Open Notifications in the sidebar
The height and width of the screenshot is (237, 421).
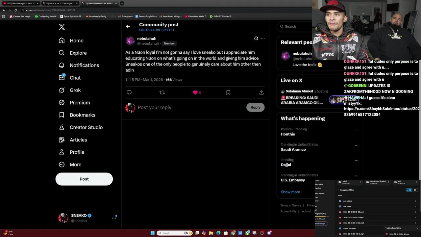tap(79, 65)
